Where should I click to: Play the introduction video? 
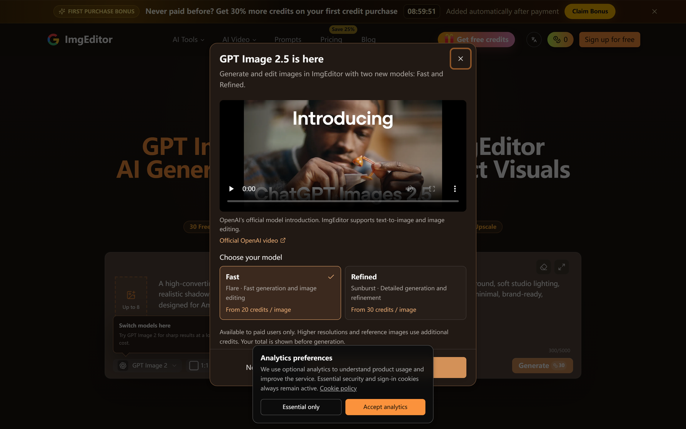231,189
